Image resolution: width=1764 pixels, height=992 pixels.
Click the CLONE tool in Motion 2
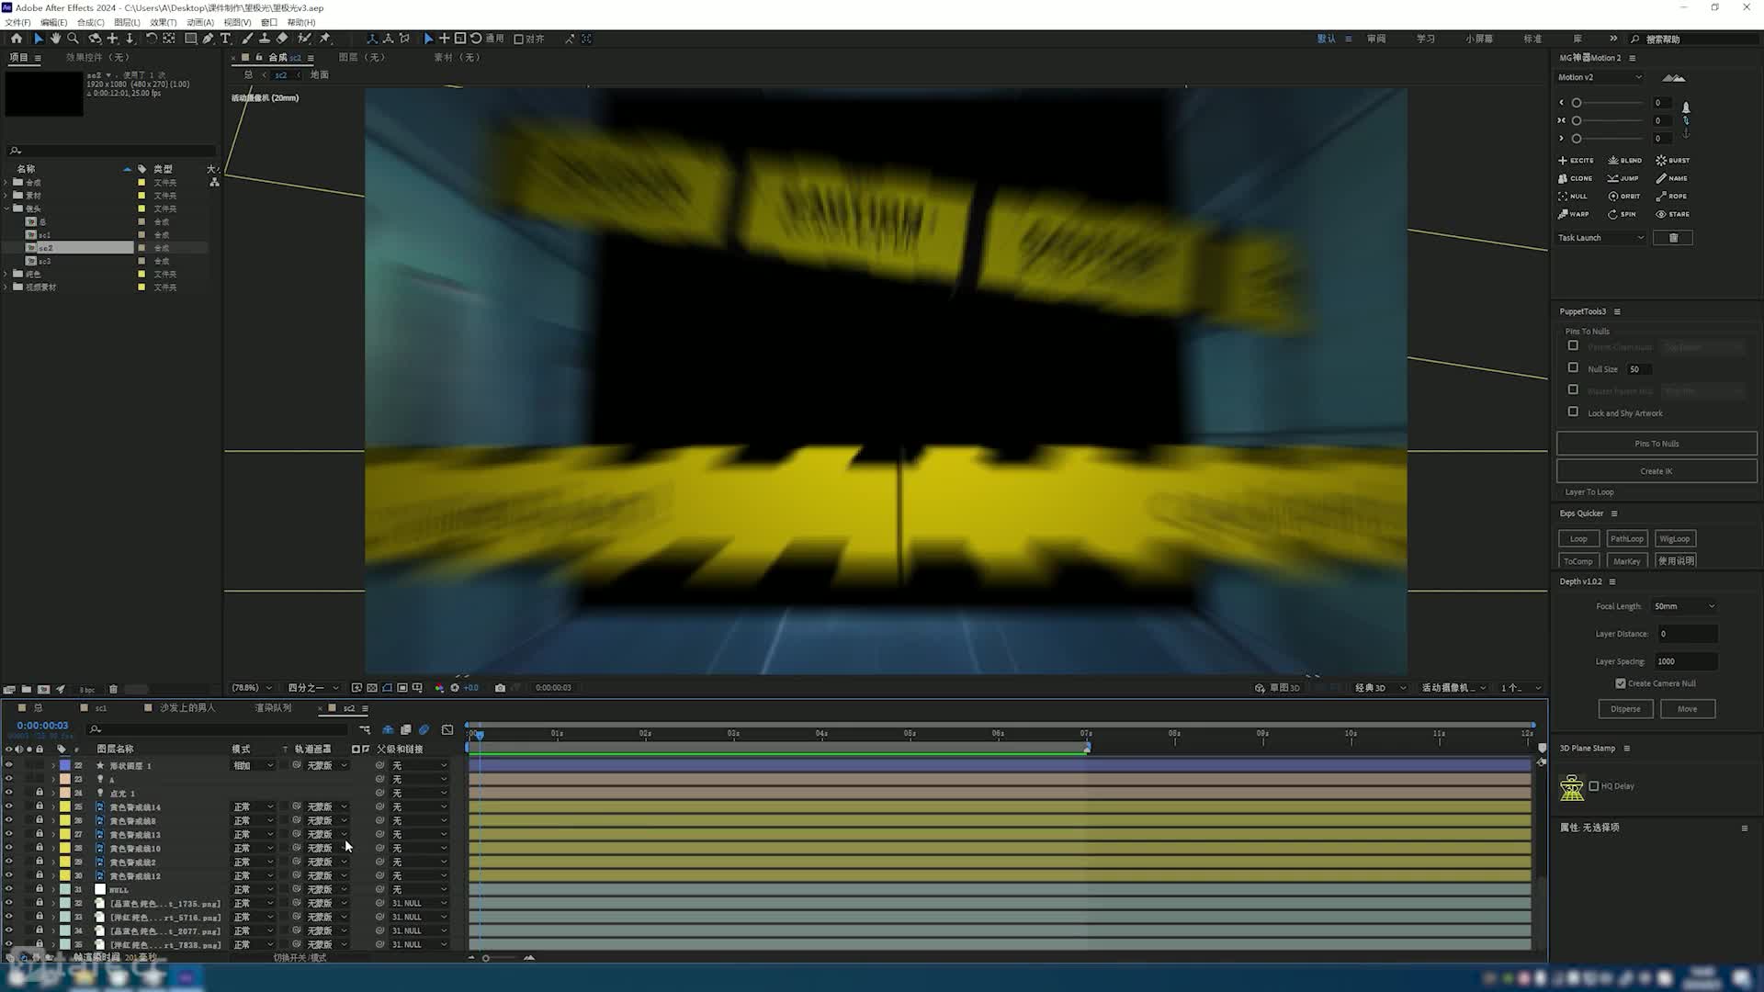point(1576,178)
